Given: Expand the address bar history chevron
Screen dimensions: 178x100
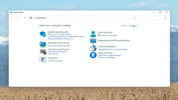Looking at the screenshot, I should [129, 18].
